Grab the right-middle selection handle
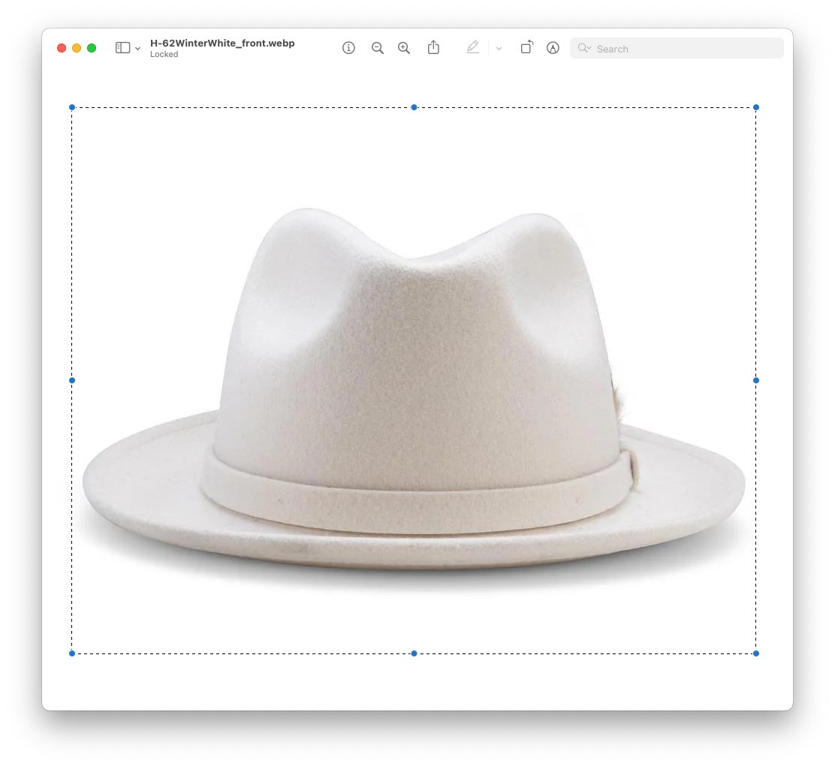This screenshot has width=835, height=766. (x=755, y=380)
